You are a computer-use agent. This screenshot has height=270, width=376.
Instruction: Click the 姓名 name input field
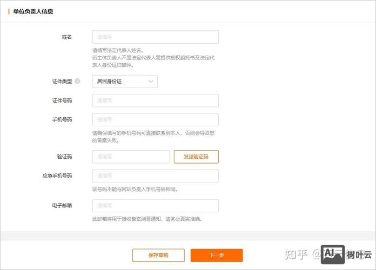[156, 37]
